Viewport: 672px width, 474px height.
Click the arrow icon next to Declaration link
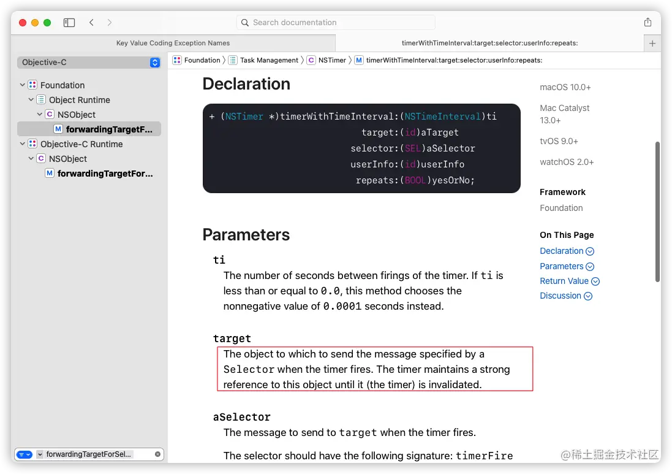[x=590, y=251]
